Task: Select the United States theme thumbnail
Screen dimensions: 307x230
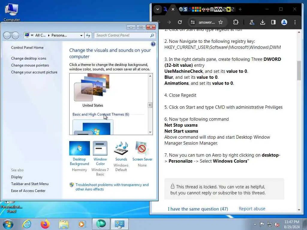Action: coord(93,90)
